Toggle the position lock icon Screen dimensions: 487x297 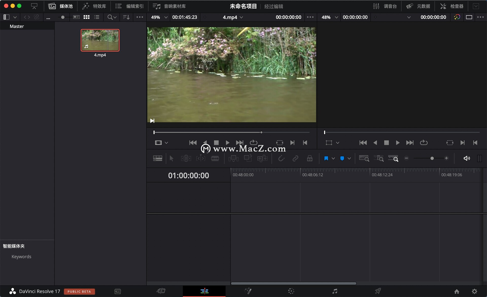(310, 159)
